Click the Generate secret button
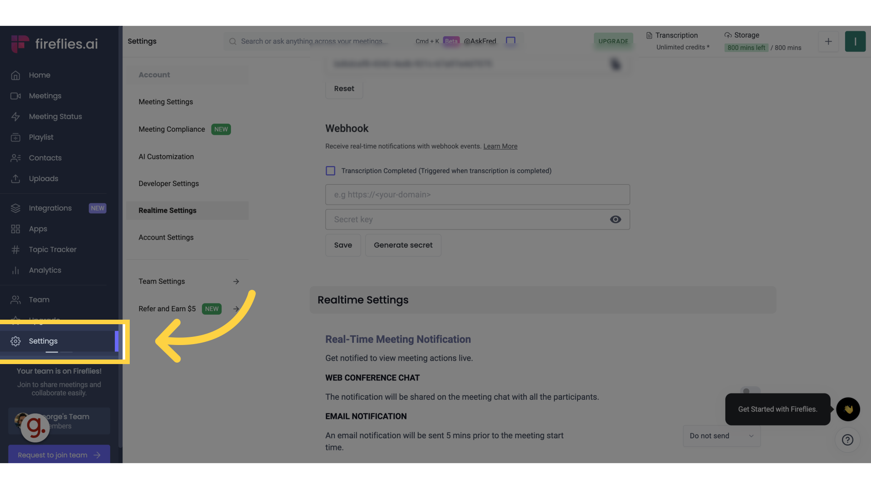The width and height of the screenshot is (871, 489). pyautogui.click(x=403, y=245)
